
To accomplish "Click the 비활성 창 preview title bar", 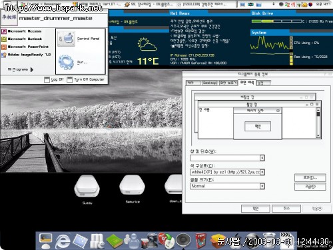I will click(x=255, y=97).
